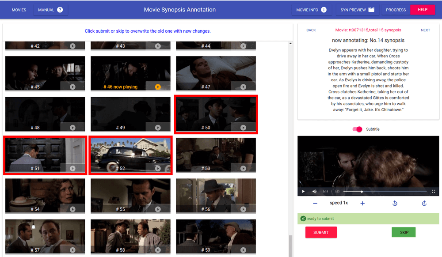The image size is (442, 257).
Task: Open the Movies list
Action: click(19, 10)
